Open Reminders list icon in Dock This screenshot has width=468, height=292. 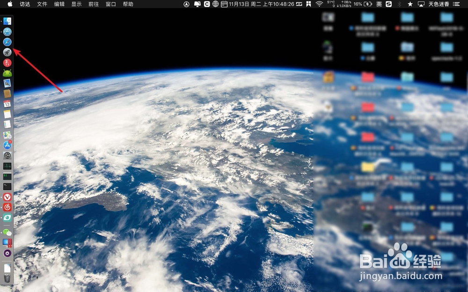pos(7,125)
